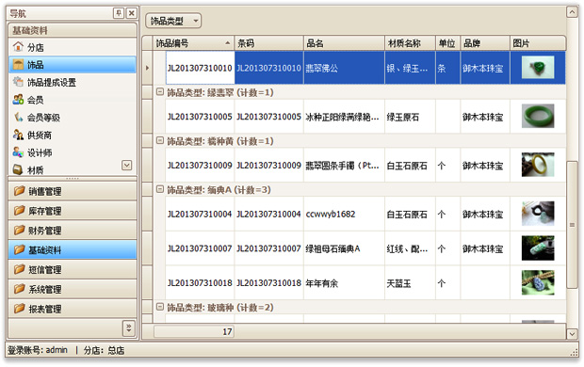The width and height of the screenshot is (584, 367).
Task: Click the 冰种正阳绿满绿艳 product name cell
Action: 344,117
